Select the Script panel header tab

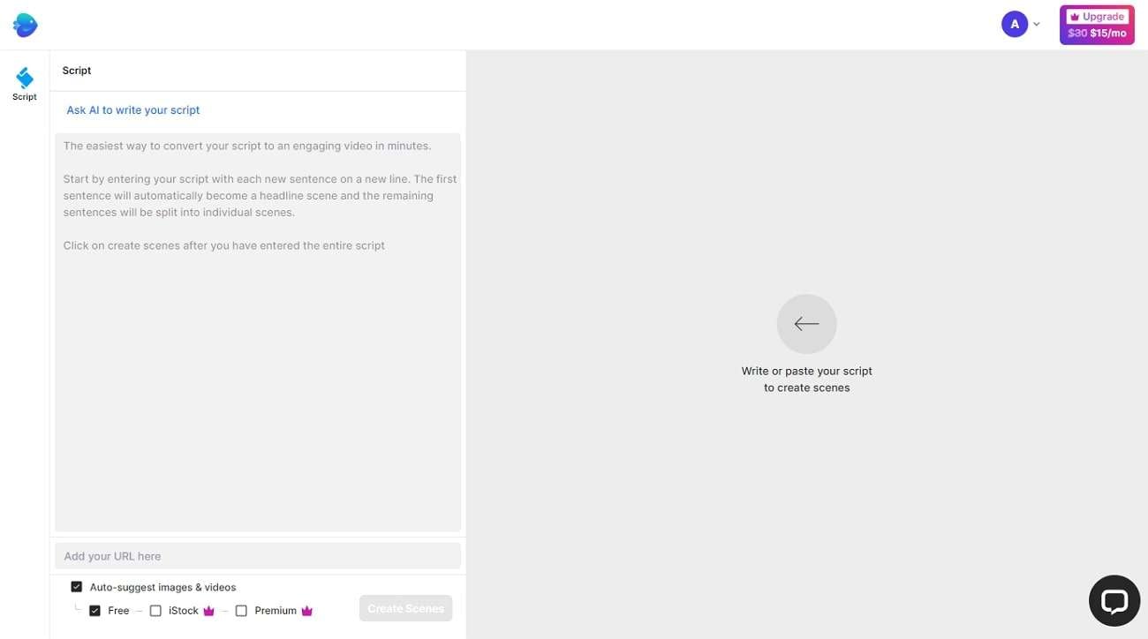(77, 71)
